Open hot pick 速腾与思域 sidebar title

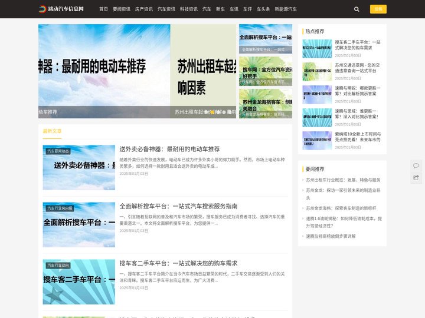coord(357,114)
